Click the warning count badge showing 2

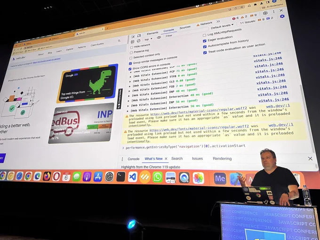[244, 17]
